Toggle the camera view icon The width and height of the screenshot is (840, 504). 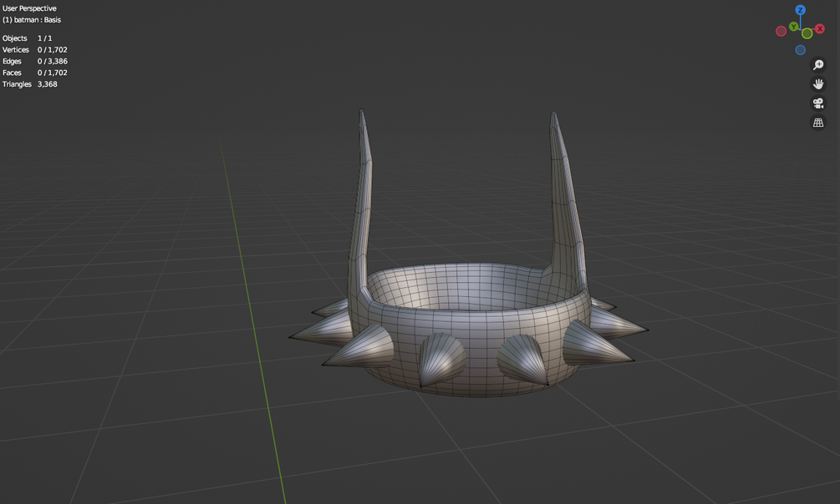click(x=818, y=103)
